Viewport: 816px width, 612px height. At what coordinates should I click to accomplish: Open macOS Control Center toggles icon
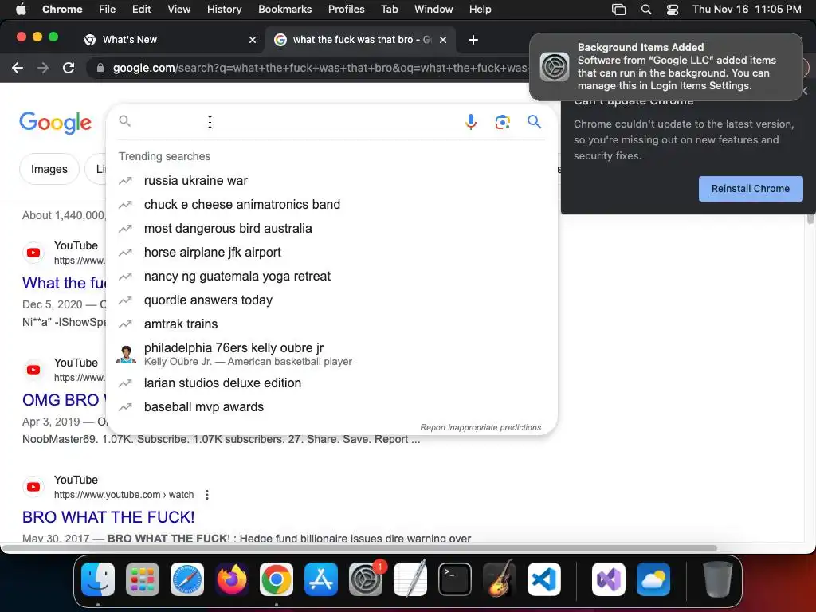(x=673, y=10)
